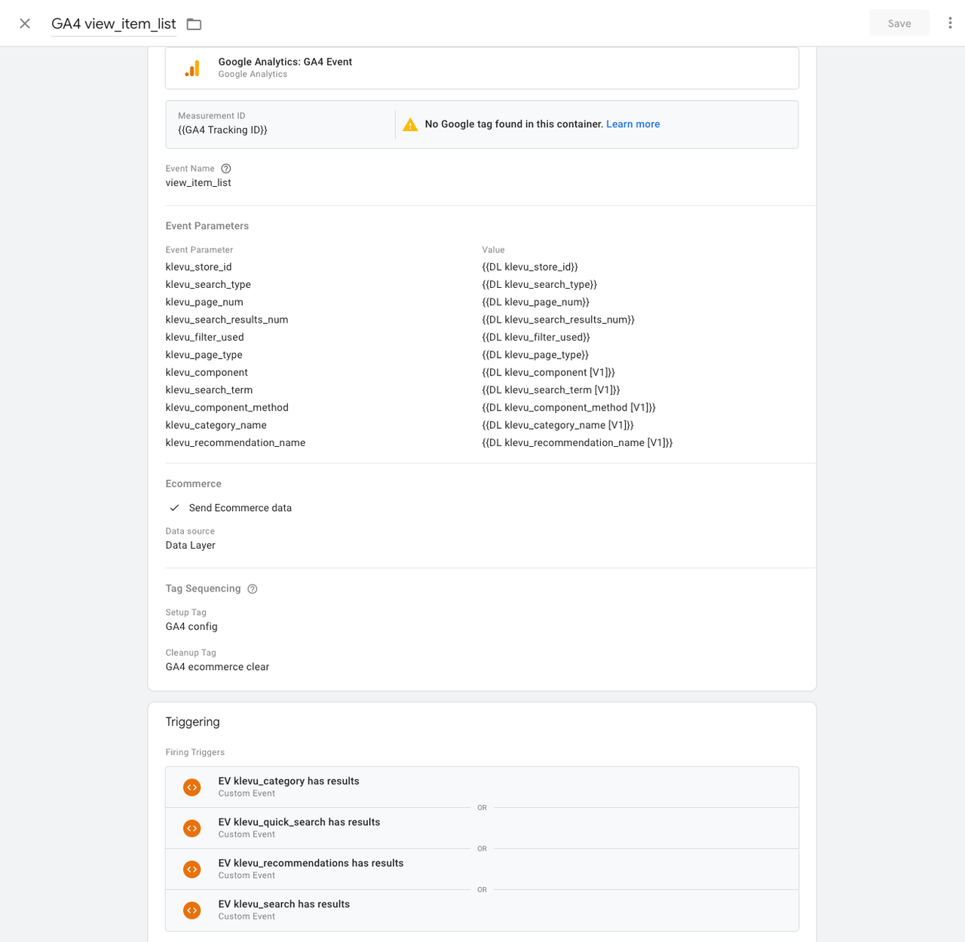
Task: Follow the Learn more link
Action: tap(633, 124)
